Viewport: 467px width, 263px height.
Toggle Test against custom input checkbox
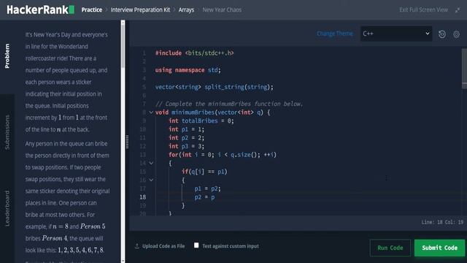196,245
